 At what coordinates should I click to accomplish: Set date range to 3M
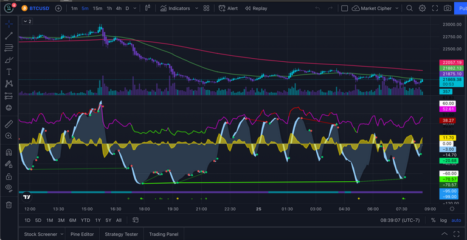pos(61,220)
